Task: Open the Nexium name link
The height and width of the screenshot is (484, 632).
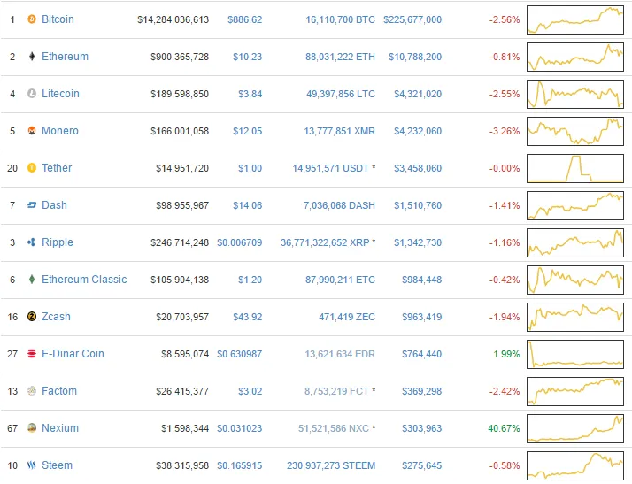Action: [x=60, y=427]
